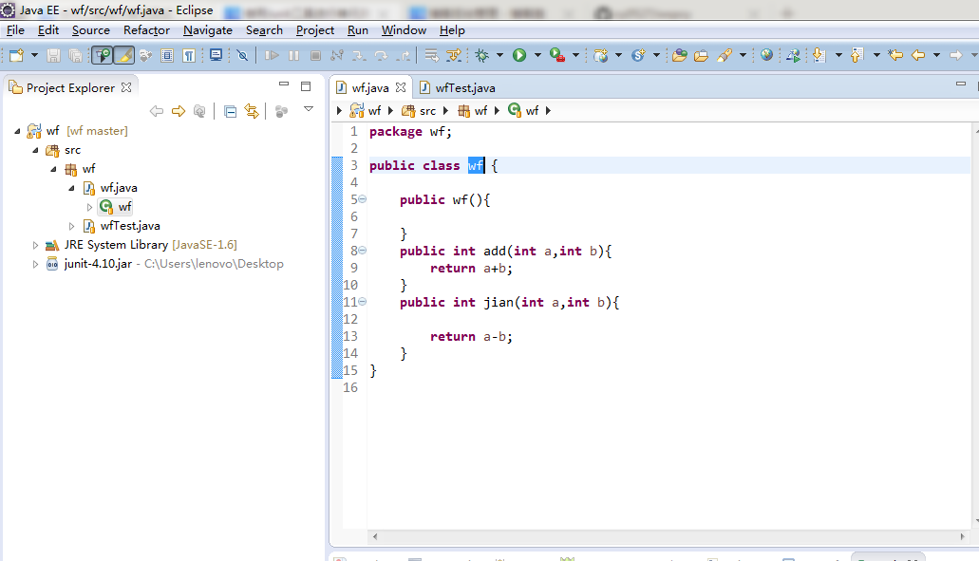Open the Refactor menu
This screenshot has height=561, width=979.
pyautogui.click(x=146, y=30)
